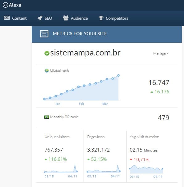184x187 pixels.
Task: Click the green arrow beside 16.176
Action: [152, 92]
